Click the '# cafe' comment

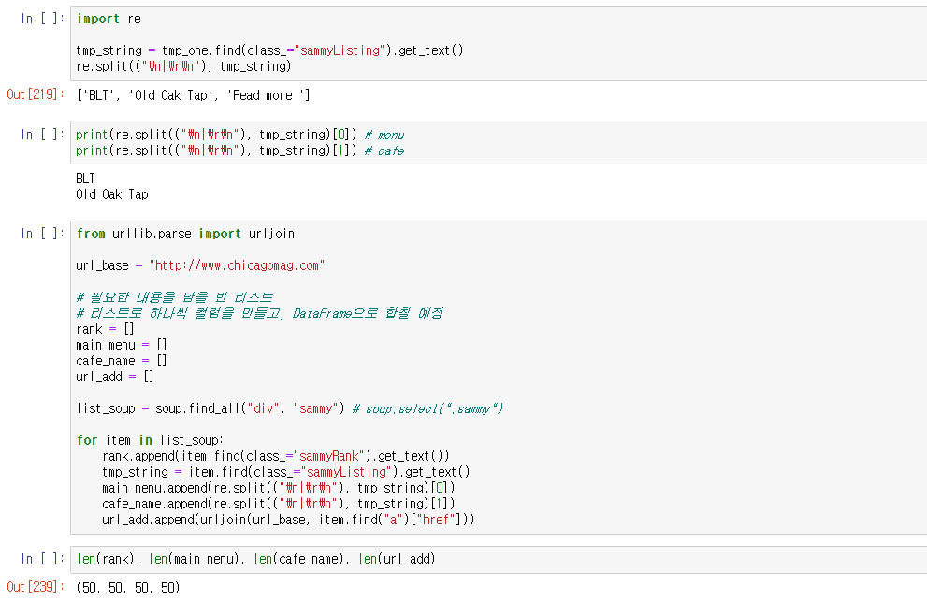pos(384,151)
